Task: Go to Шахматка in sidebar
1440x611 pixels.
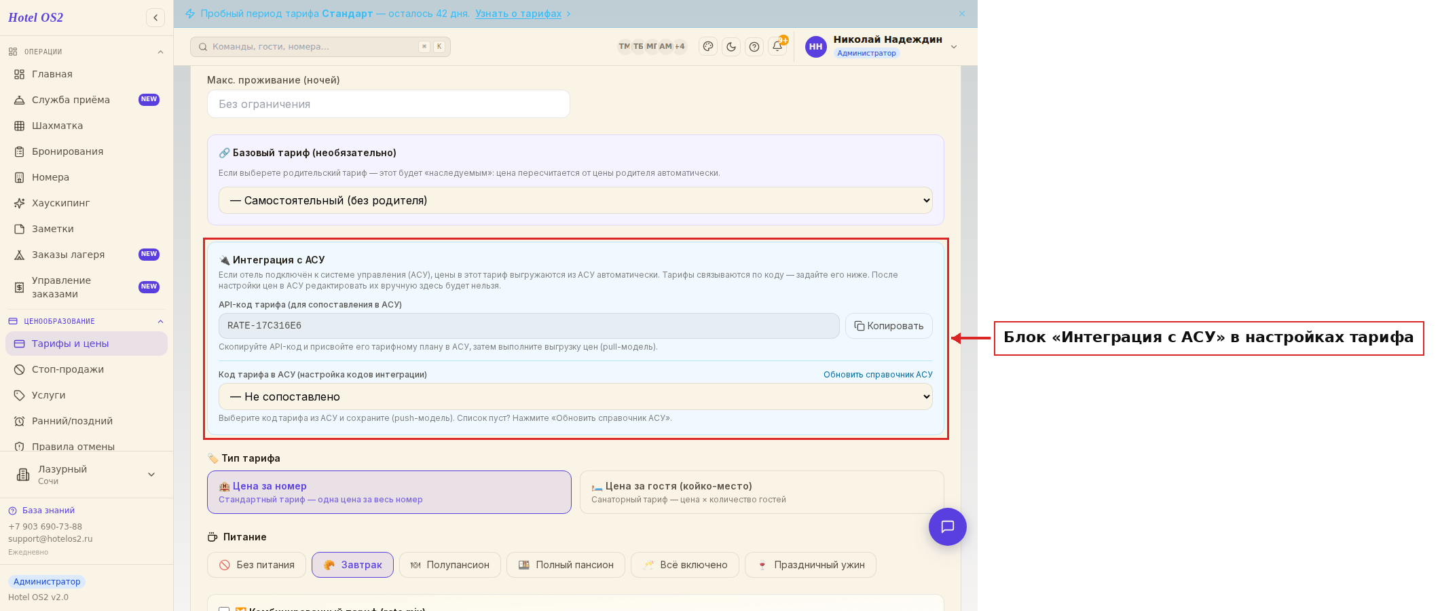Action: [86, 126]
